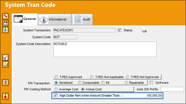The width and height of the screenshot is (186, 104).
Task: Click the 'System Tran Code' title text
Action: 30,5
